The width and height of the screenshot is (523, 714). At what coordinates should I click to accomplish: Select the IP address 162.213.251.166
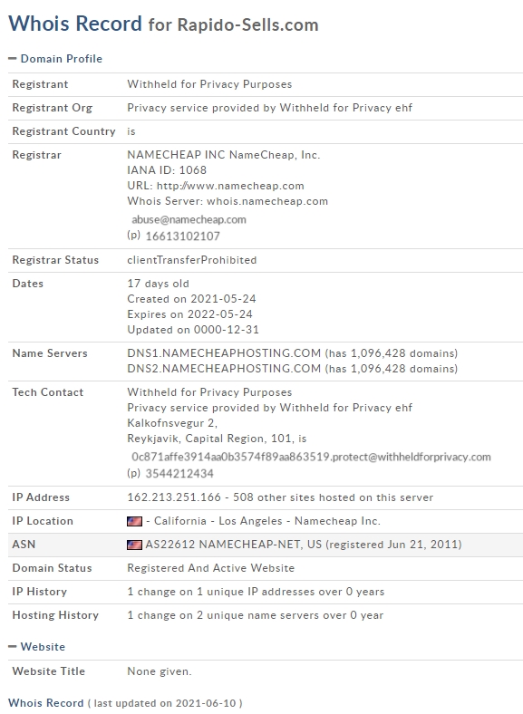tap(174, 497)
